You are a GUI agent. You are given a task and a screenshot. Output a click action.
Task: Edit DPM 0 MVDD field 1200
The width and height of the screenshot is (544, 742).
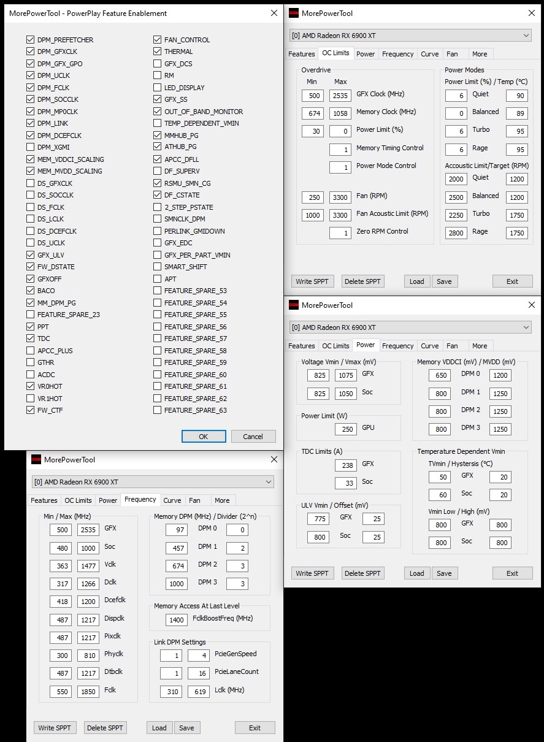500,375
